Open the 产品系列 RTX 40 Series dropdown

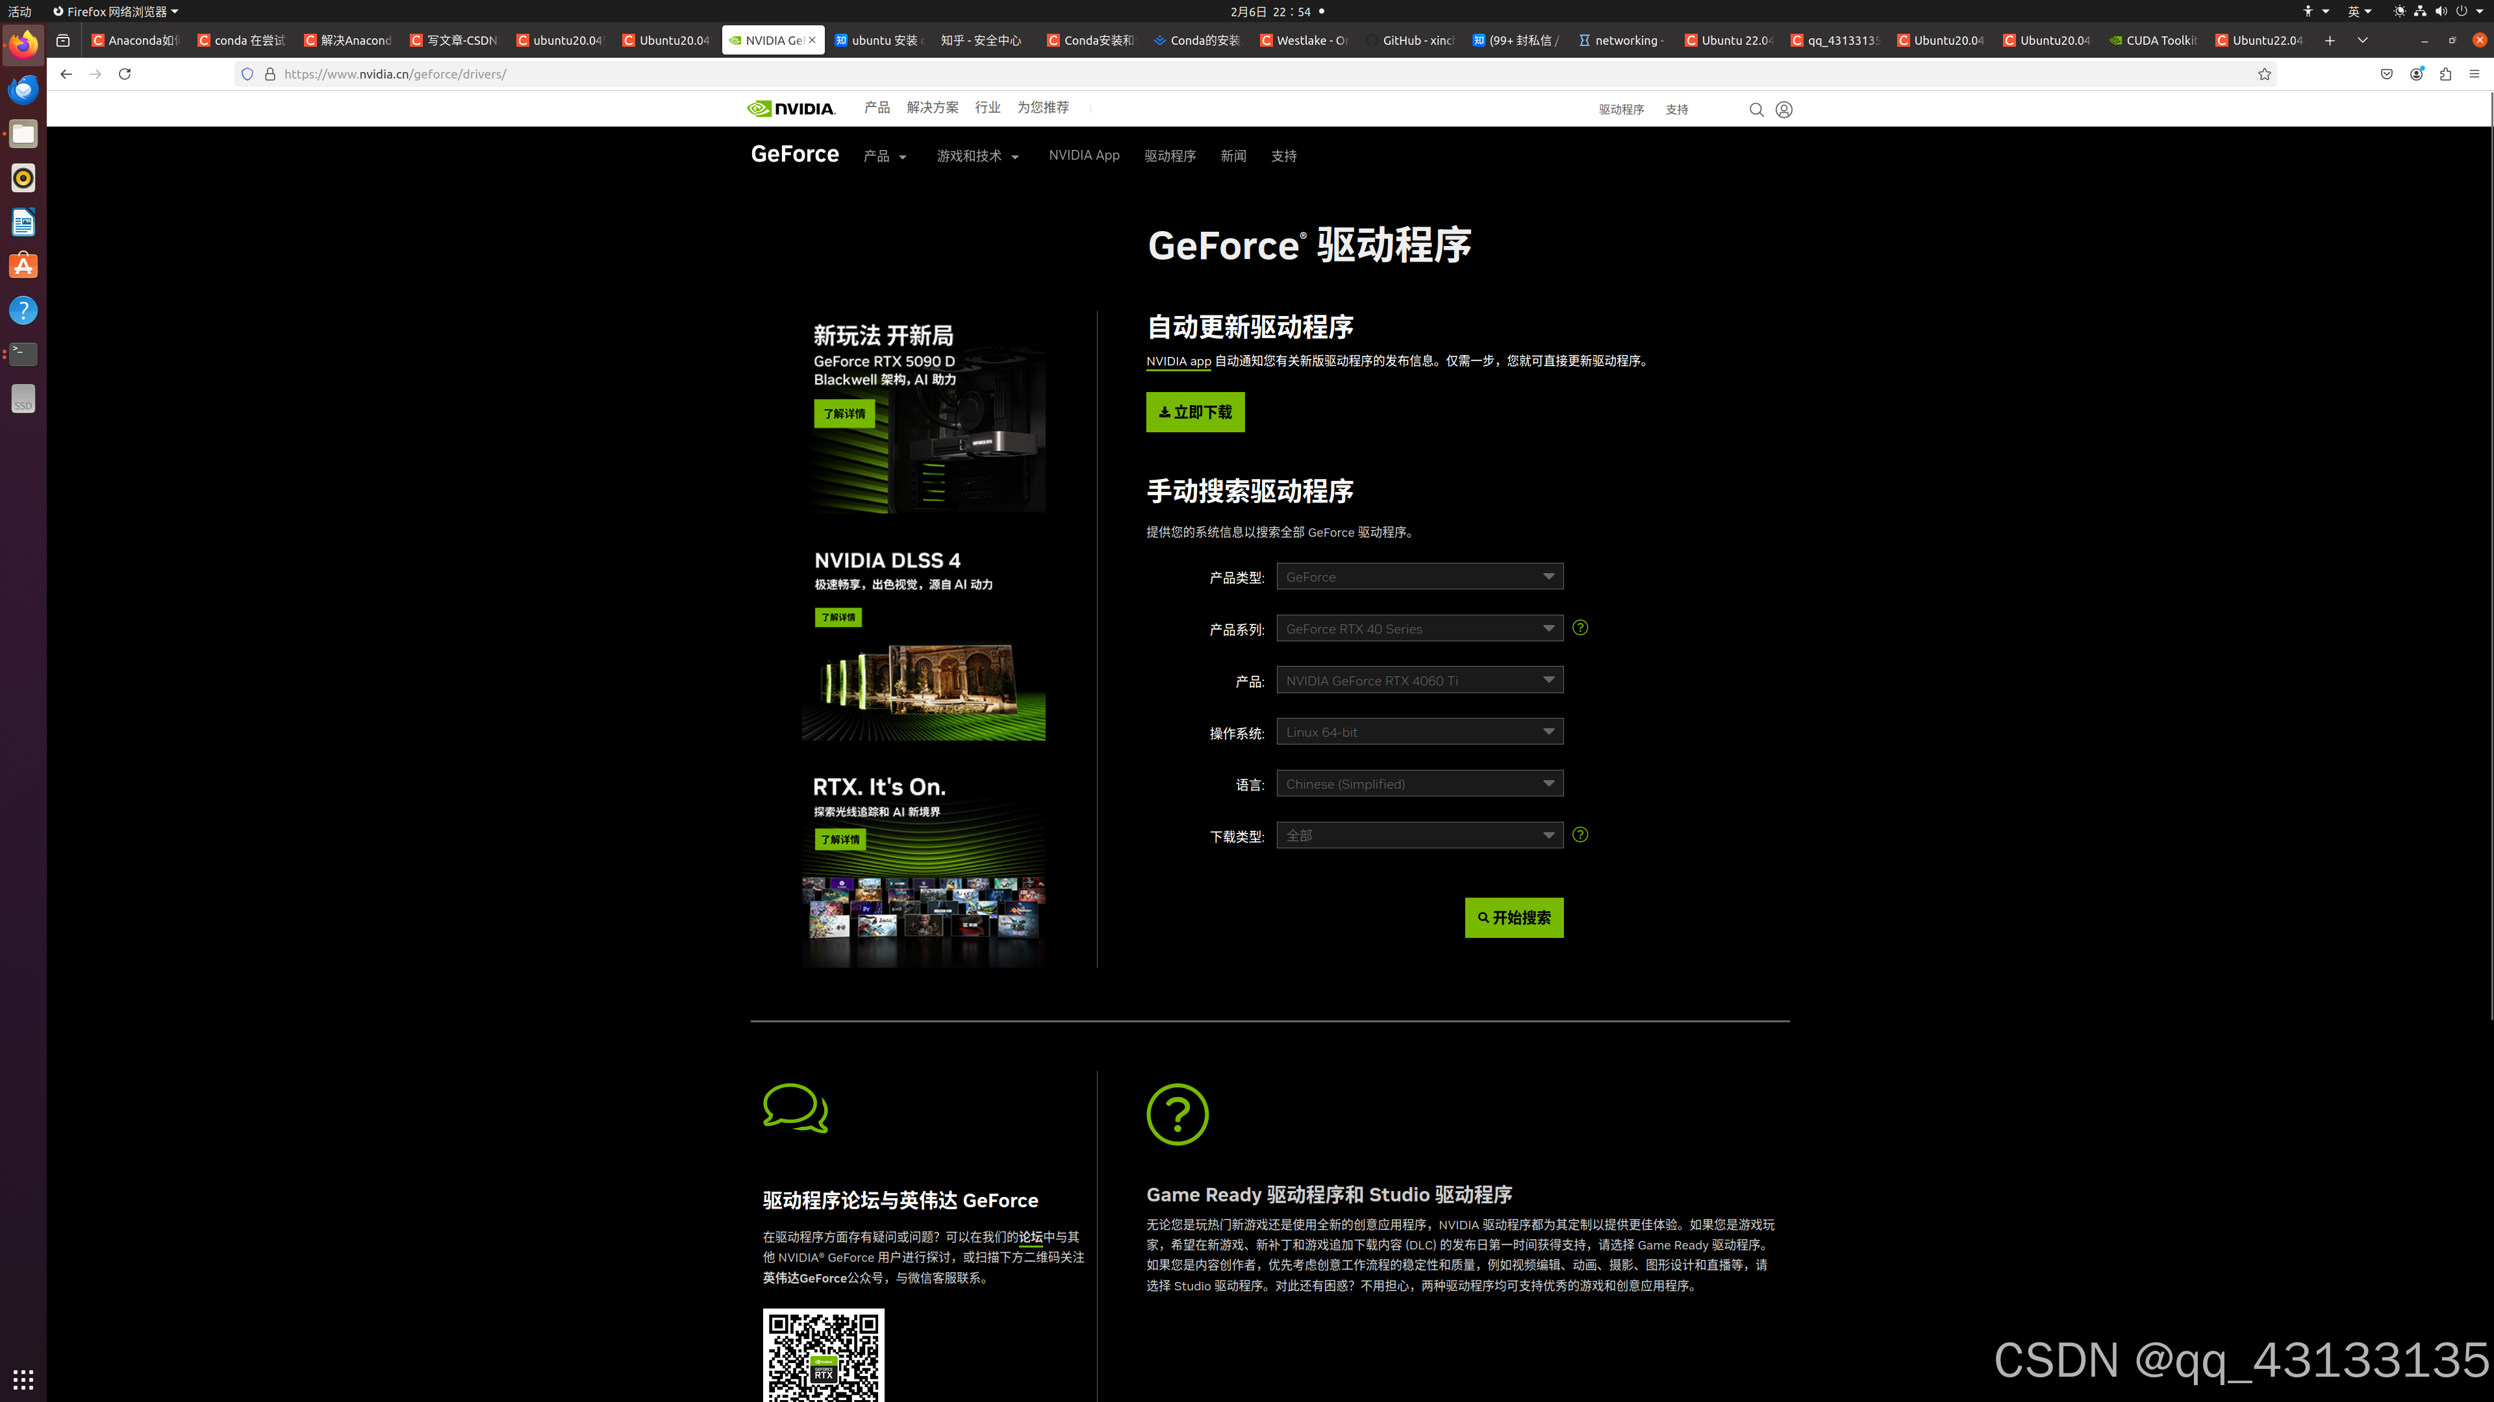(x=1419, y=628)
